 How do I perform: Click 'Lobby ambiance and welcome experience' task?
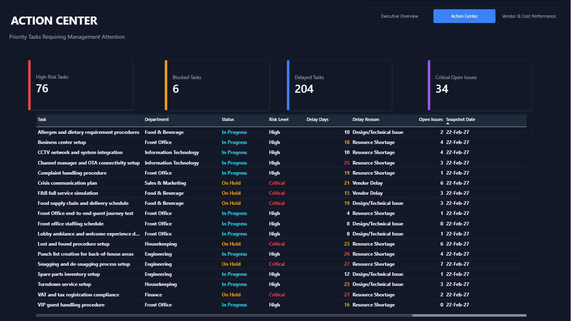point(89,234)
